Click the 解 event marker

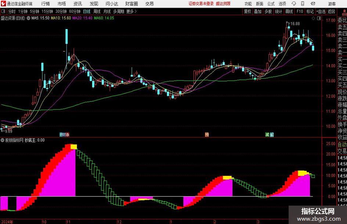pyautogui.click(x=272, y=134)
